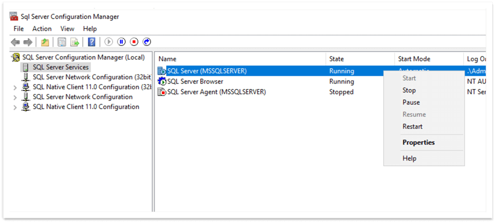The image size is (496, 223).
Task: Select Properties in the context menu
Action: point(418,142)
